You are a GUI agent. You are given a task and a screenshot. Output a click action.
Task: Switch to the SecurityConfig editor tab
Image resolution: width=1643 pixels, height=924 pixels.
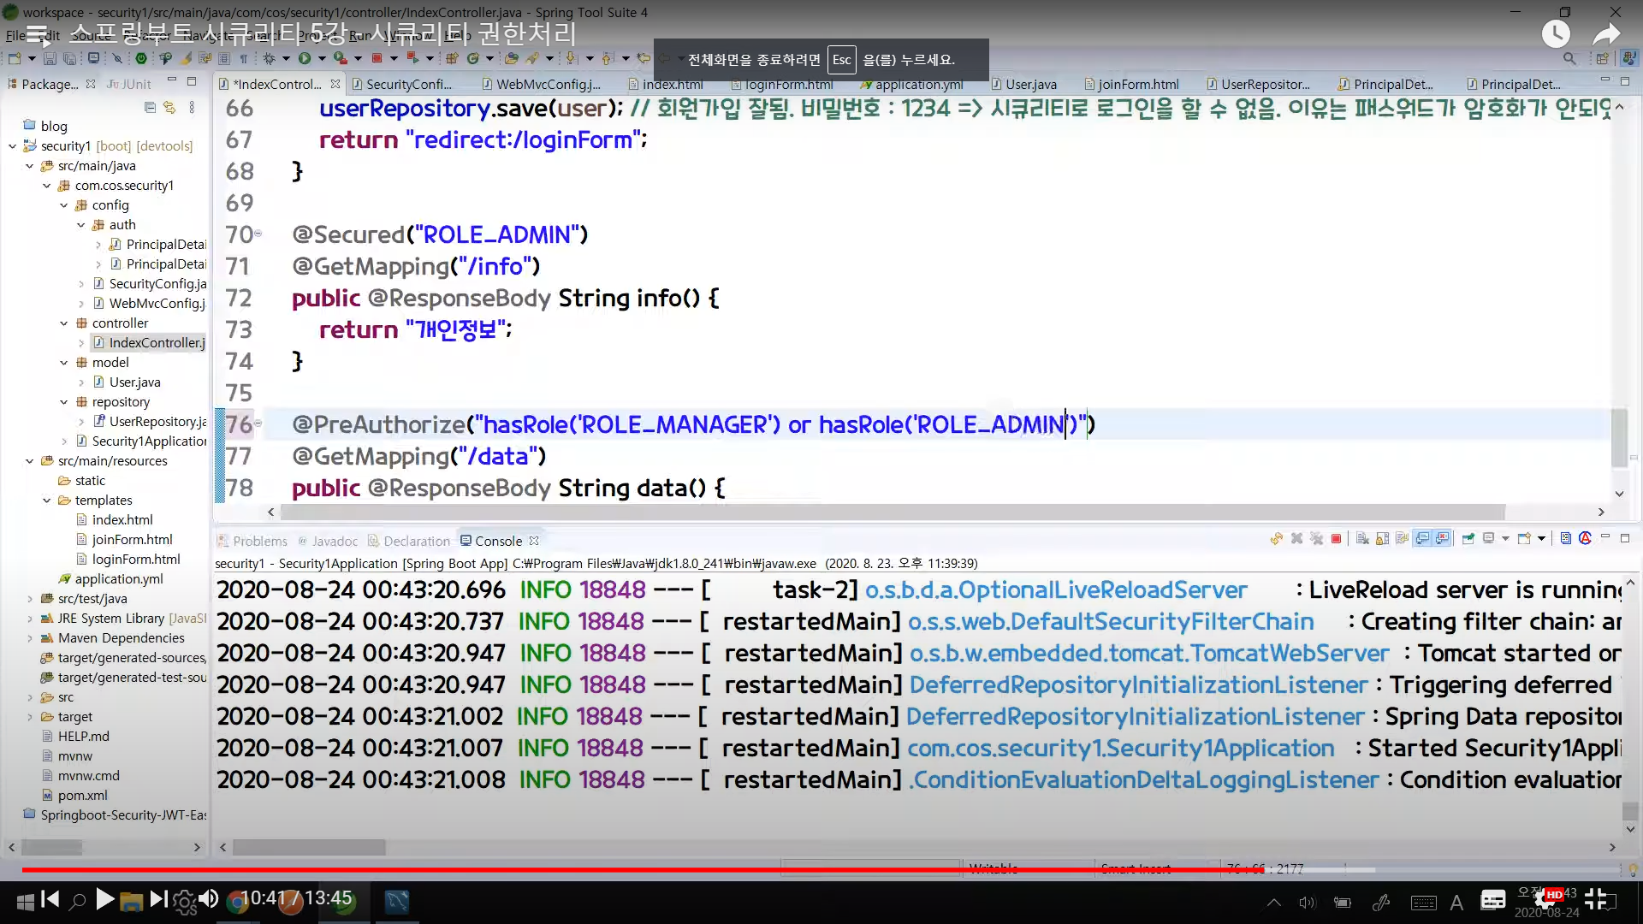point(407,84)
